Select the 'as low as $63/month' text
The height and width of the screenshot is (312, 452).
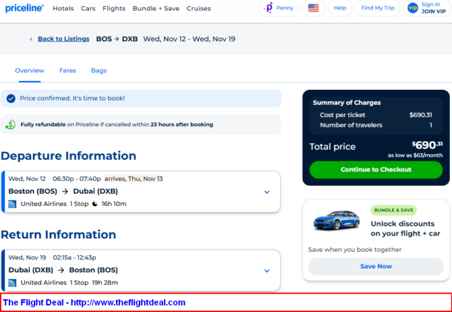415,155
